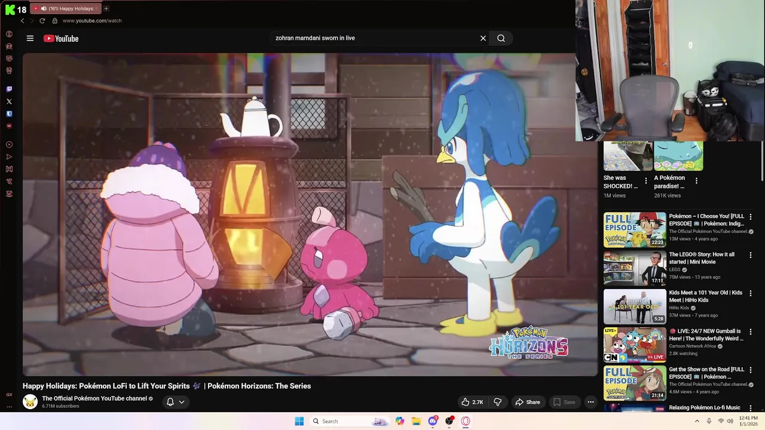The height and width of the screenshot is (430, 765).
Task: Like the video with the thumbs-up 2.7K button
Action: [472, 402]
